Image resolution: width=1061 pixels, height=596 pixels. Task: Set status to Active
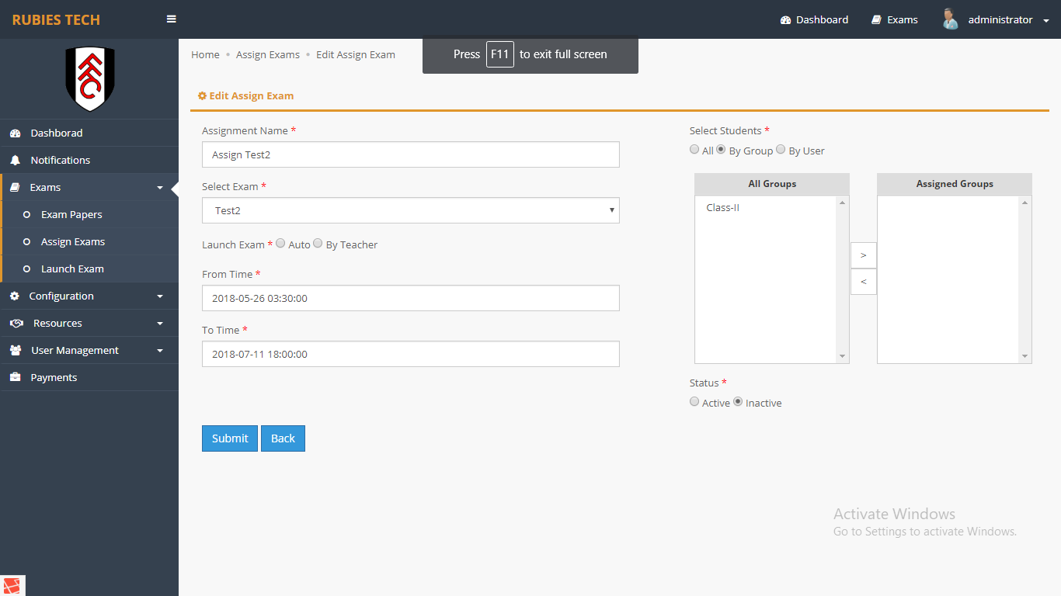click(x=694, y=402)
